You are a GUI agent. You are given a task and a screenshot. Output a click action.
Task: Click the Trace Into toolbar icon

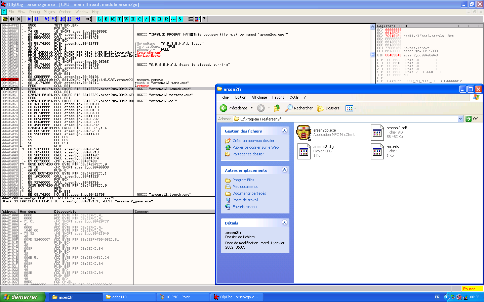click(x=63, y=19)
